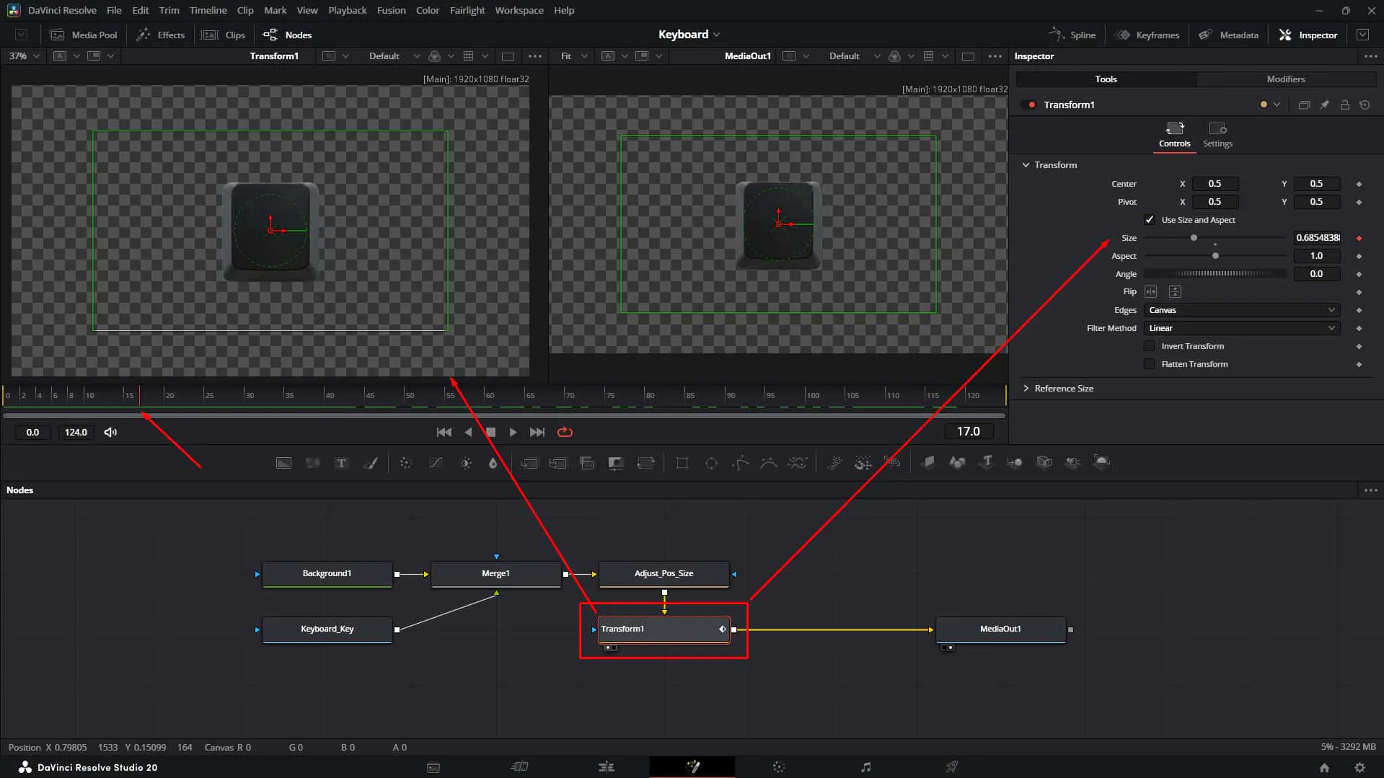Screen dimensions: 1384x778
Task: Show the Metadata panel
Action: point(1228,35)
